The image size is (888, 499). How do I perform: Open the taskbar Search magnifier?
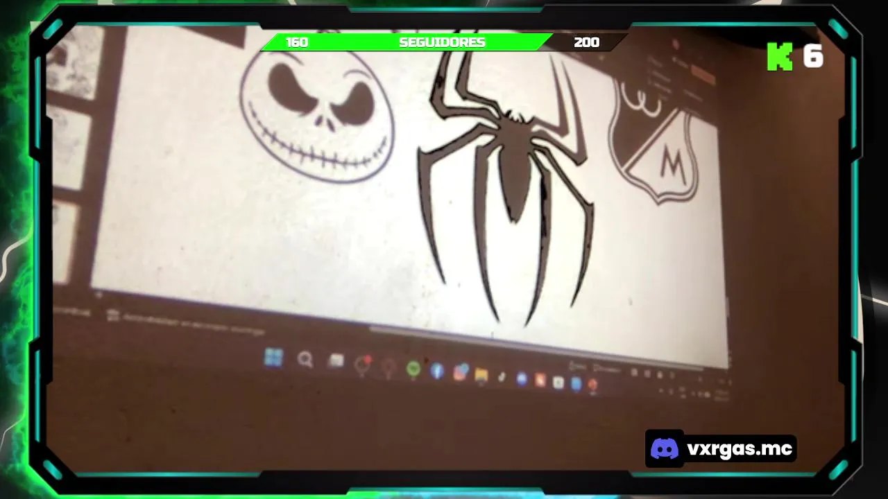pos(305,360)
